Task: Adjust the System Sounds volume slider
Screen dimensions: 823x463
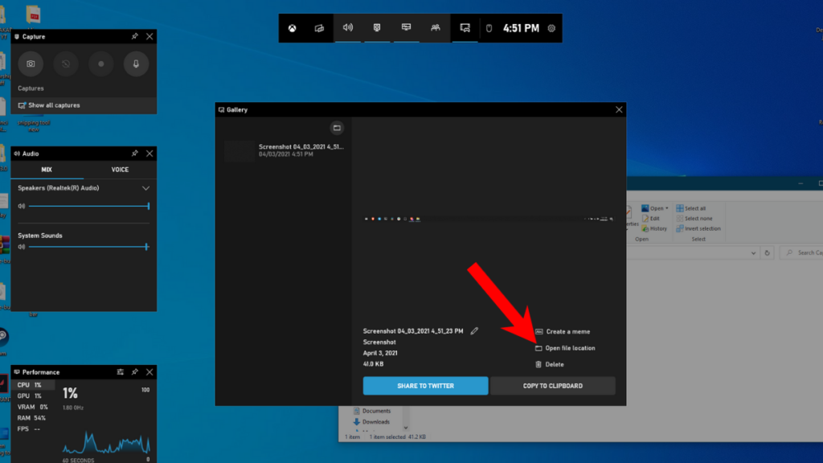Action: 89,247
